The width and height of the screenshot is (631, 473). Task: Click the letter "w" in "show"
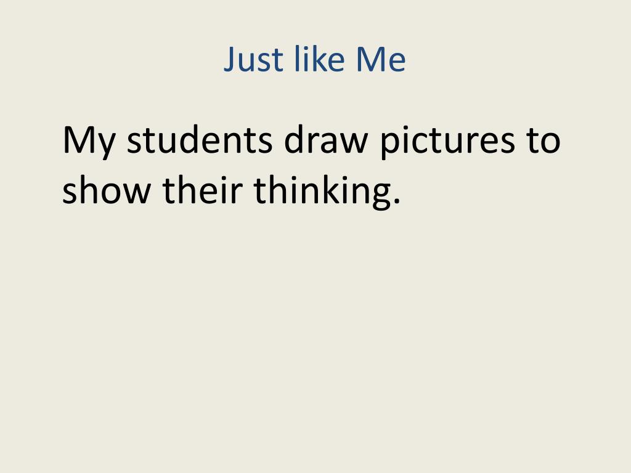(136, 194)
